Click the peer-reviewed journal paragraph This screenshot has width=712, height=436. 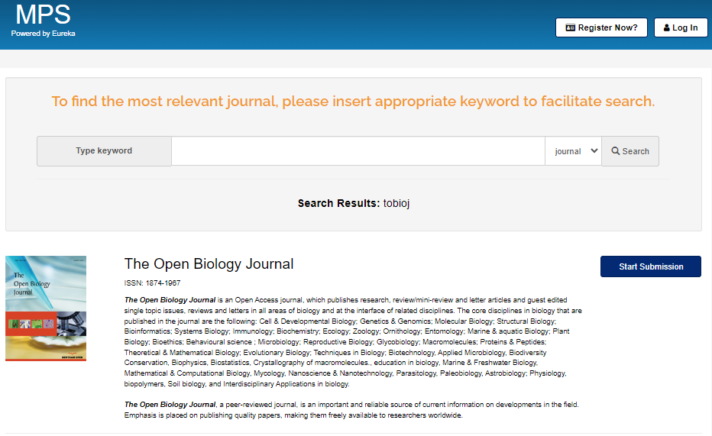point(353,410)
